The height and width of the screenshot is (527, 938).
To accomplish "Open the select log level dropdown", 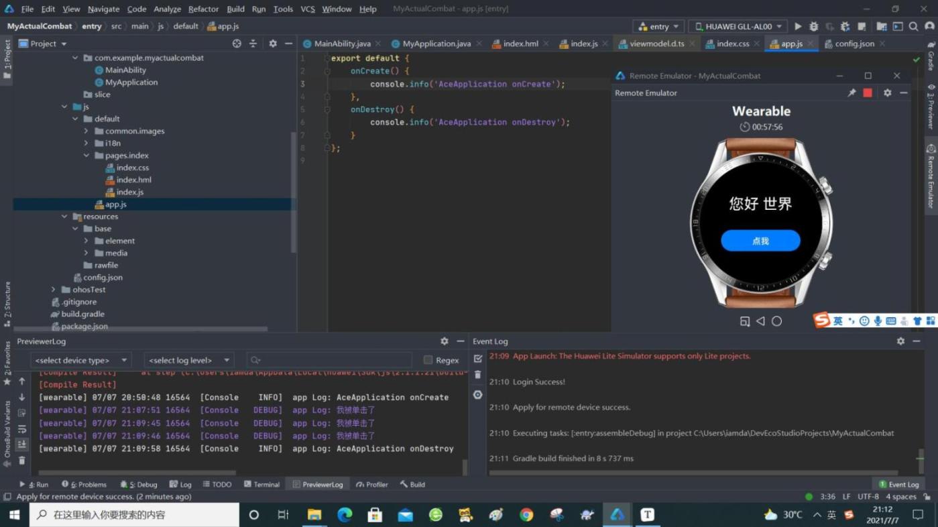I will pos(189,360).
